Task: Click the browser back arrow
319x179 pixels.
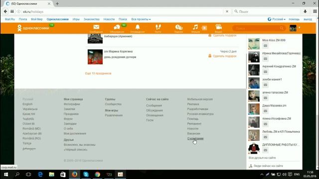Action: pyautogui.click(x=5, y=11)
